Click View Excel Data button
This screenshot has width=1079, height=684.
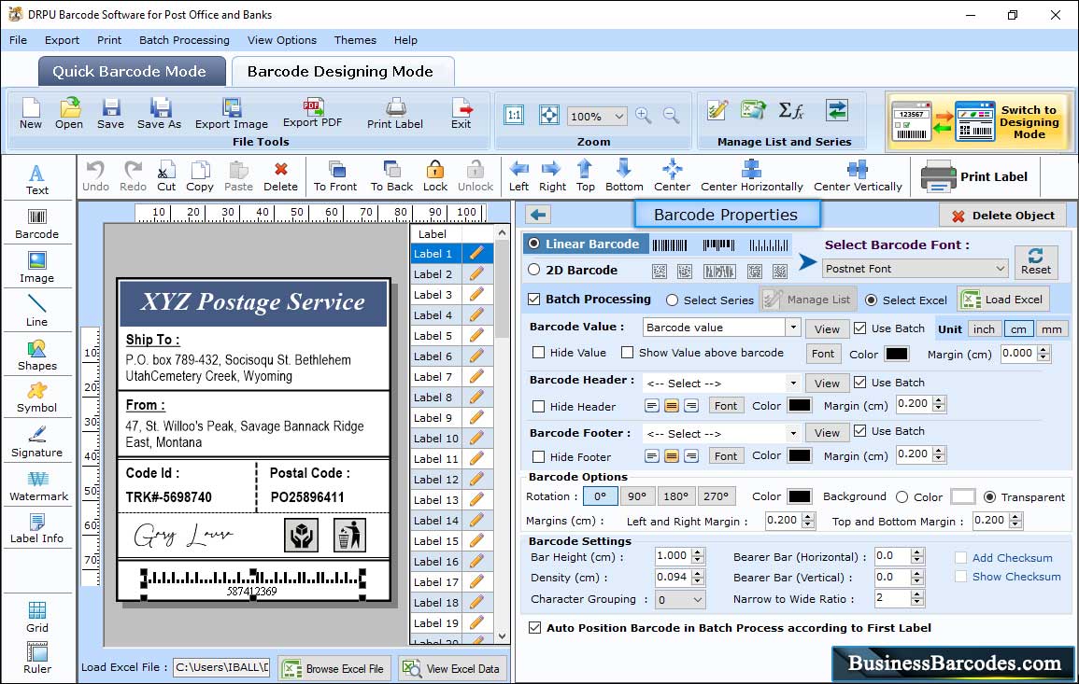[x=453, y=668]
